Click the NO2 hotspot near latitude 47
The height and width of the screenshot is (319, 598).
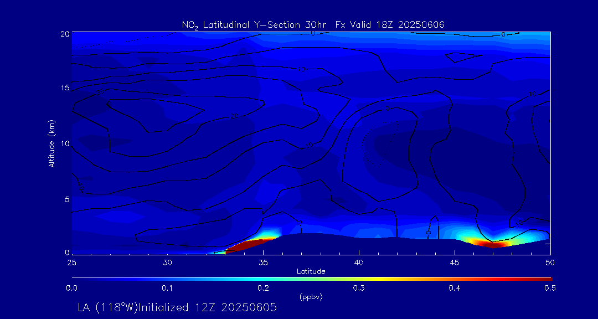pos(492,244)
